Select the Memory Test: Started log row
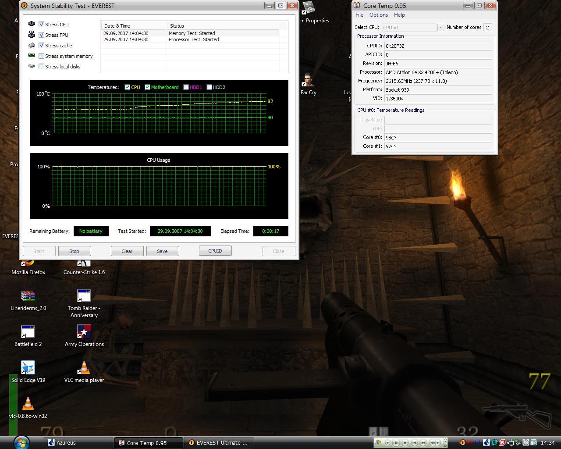 [x=190, y=33]
